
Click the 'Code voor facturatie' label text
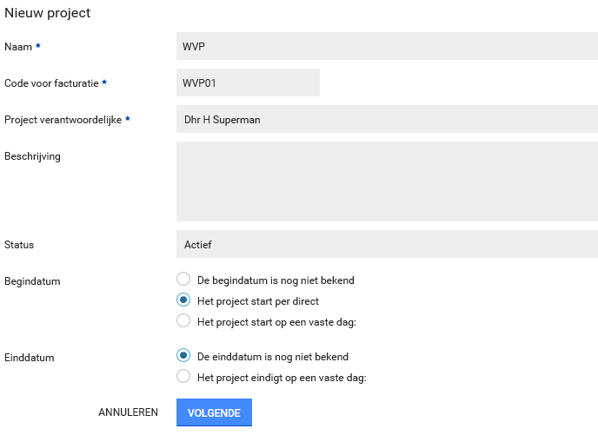tap(51, 83)
